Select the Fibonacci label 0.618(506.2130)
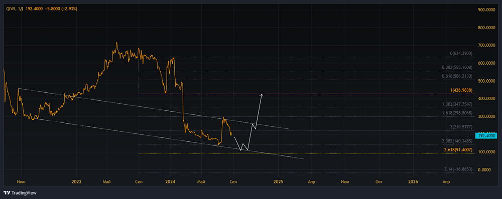This screenshot has height=199, width=502. click(x=457, y=76)
